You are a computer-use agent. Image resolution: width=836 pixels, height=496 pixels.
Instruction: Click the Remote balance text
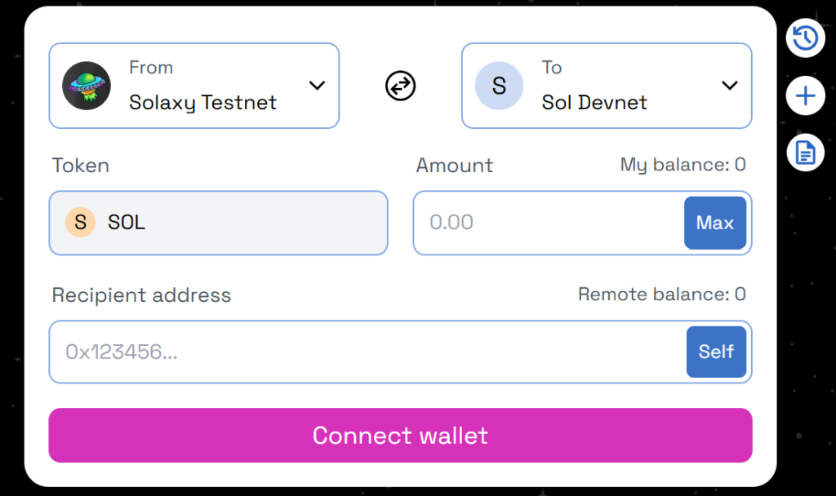[x=661, y=294]
